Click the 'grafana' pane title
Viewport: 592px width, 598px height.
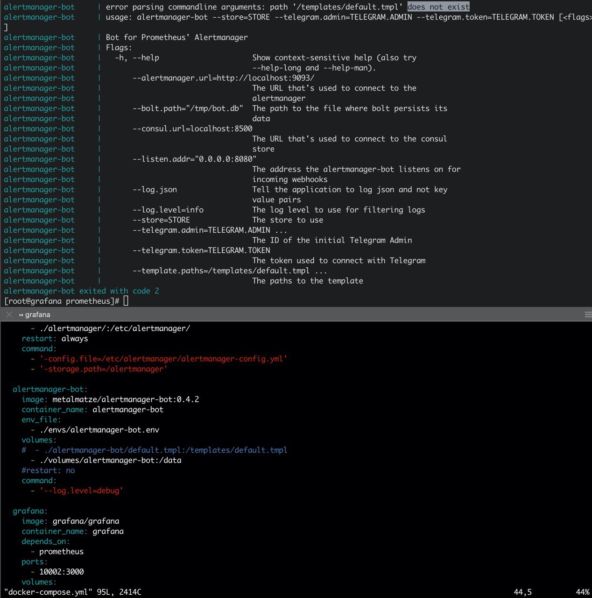pos(37,314)
